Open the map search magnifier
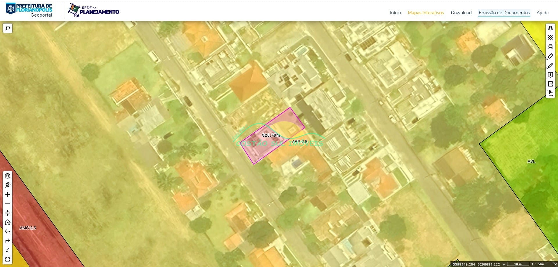Screen dimensions: 558x267 click(8, 28)
